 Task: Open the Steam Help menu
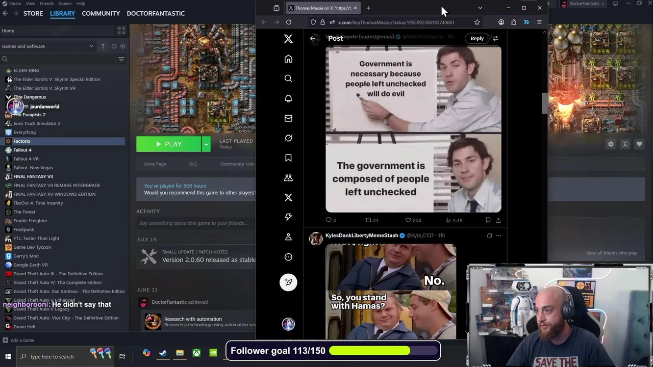[x=81, y=4]
